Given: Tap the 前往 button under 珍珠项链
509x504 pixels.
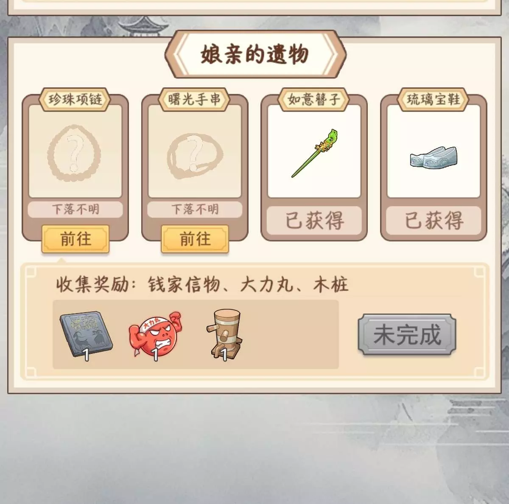Looking at the screenshot, I should point(76,239).
